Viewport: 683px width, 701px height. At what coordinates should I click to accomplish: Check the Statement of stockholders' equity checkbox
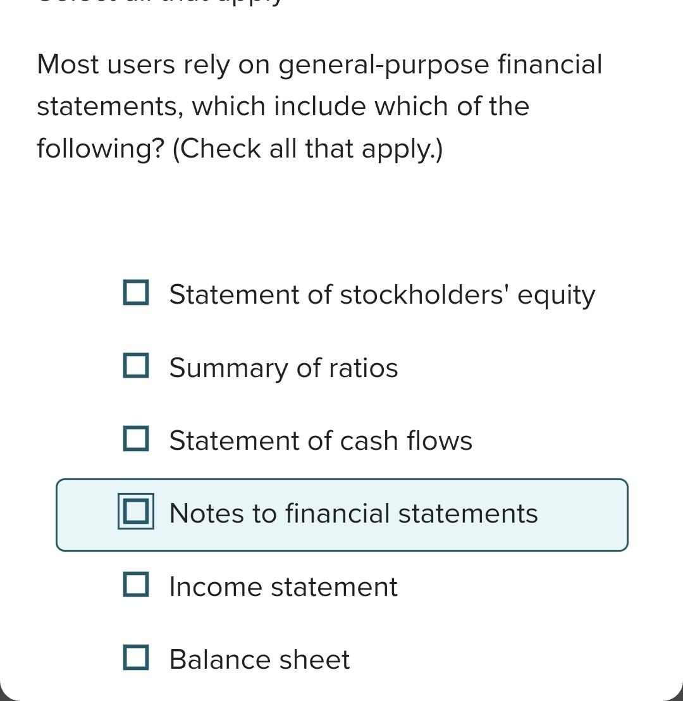tap(135, 294)
